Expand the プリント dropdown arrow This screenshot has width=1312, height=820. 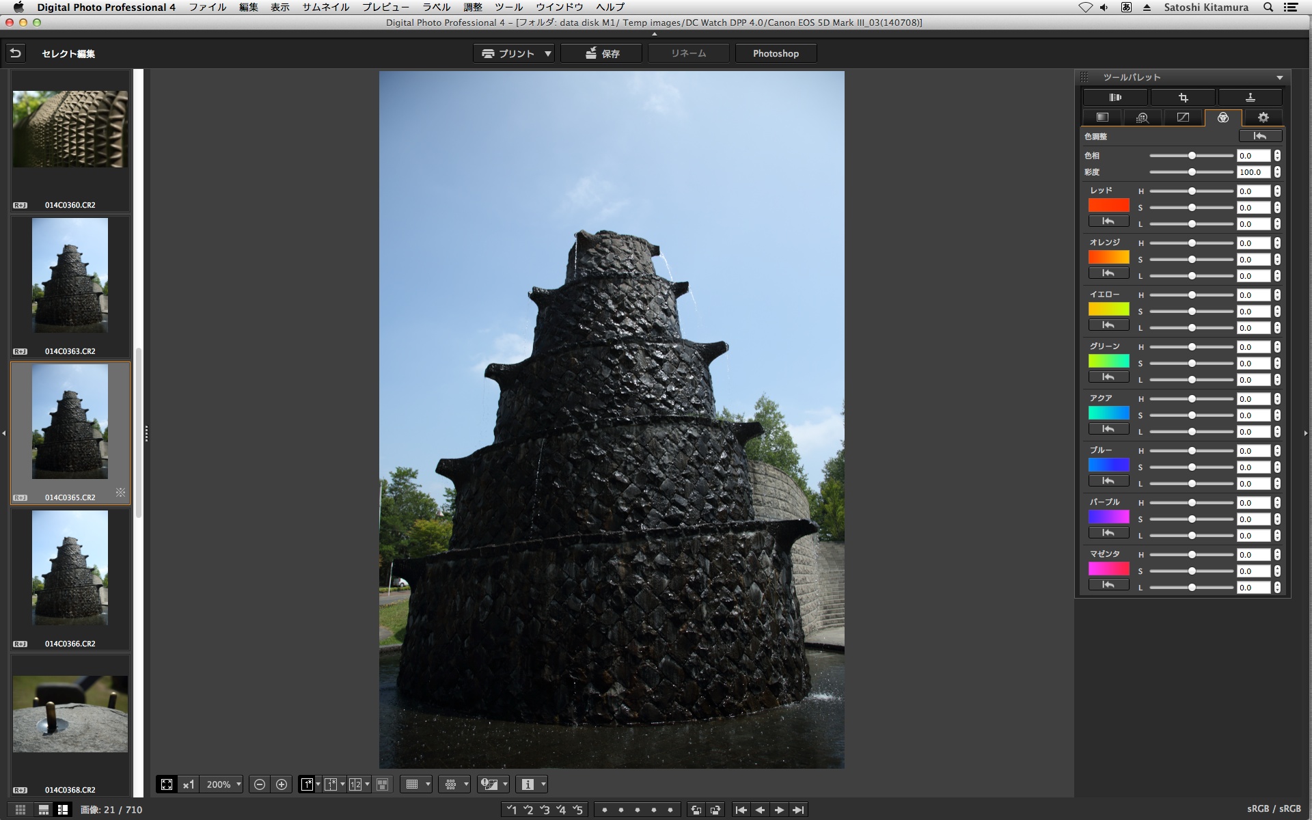(x=548, y=53)
